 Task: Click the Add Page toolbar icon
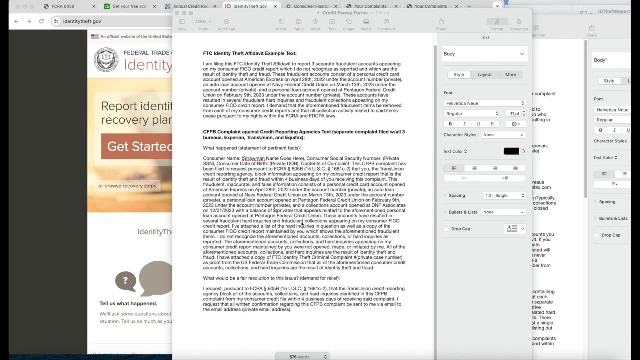[x=226, y=22]
